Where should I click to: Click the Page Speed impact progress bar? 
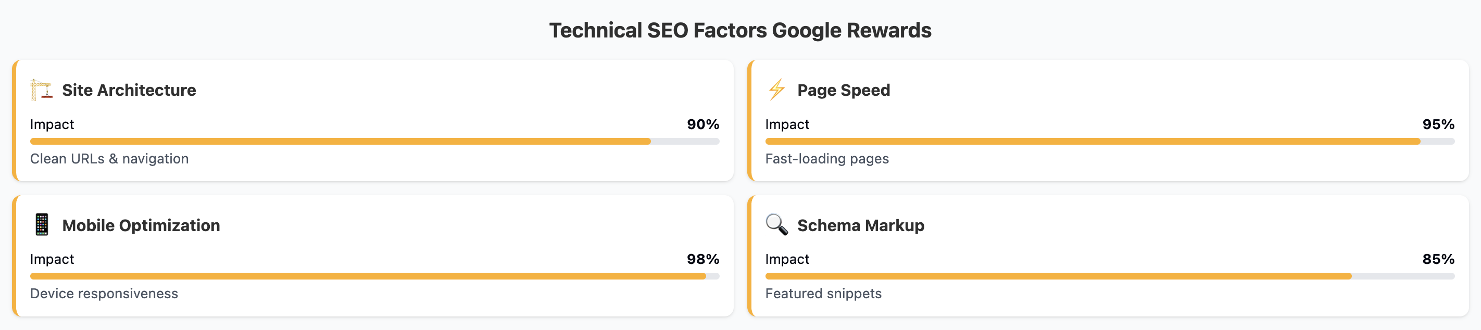pos(1109,142)
